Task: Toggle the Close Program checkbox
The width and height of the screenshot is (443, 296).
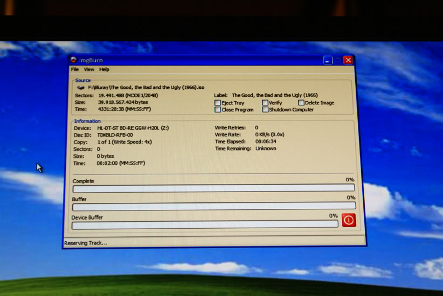Action: click(x=218, y=110)
